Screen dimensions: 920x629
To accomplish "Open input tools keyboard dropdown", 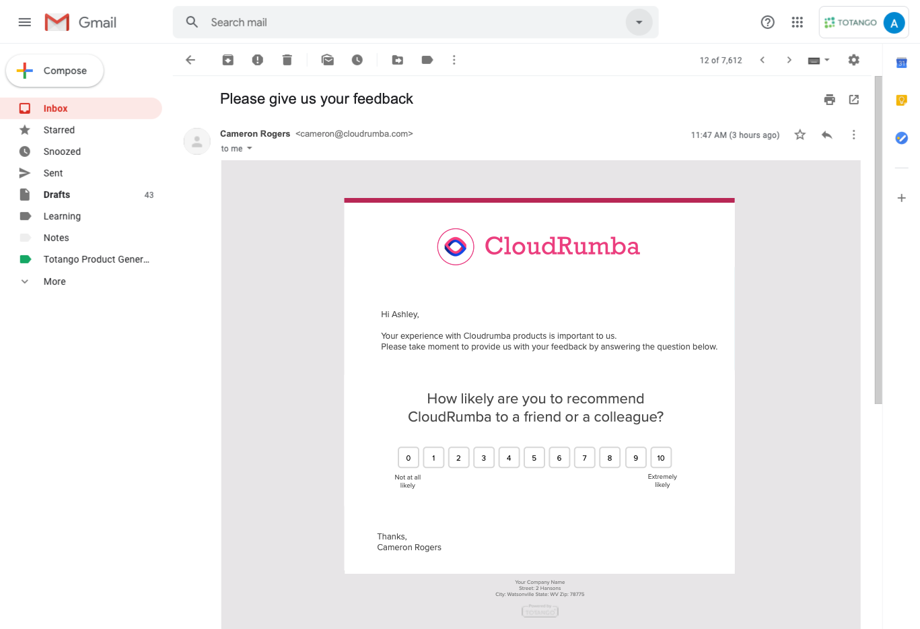I will coord(819,60).
